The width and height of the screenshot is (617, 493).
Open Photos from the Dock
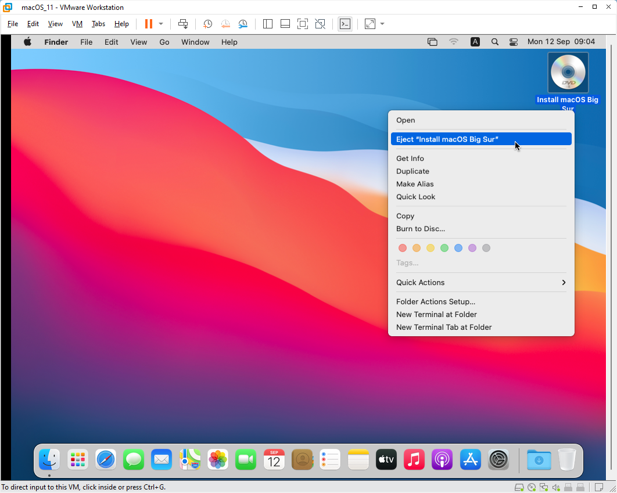coord(218,459)
